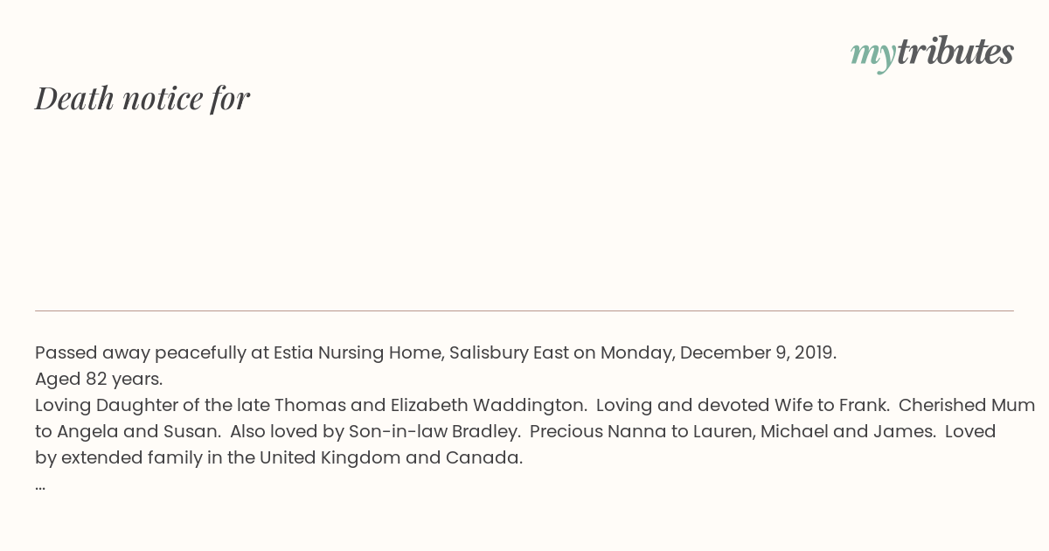Click the "Loving Daughter of the late" phrase
Screen dimensions: 1049x551
(x=152, y=405)
